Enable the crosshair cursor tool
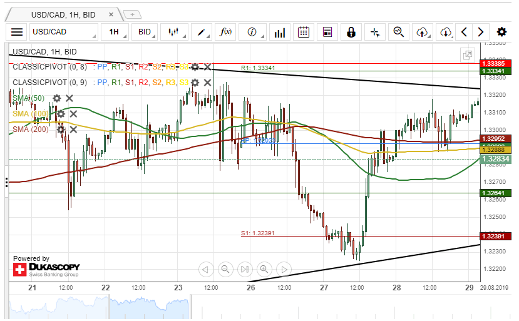Viewport: 519px width, 321px height. pos(375,32)
